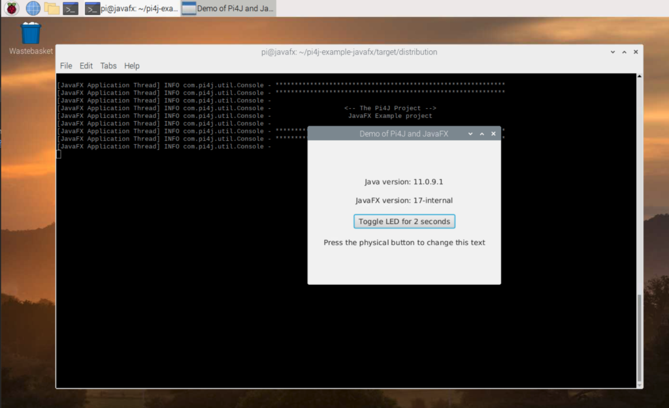669x408 pixels.
Task: Close the pi@javafx terminal window
Action: click(636, 52)
